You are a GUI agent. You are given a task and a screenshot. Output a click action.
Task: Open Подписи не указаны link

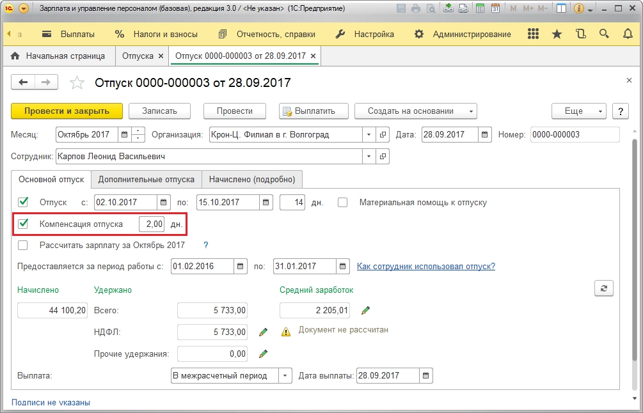pyautogui.click(x=51, y=402)
